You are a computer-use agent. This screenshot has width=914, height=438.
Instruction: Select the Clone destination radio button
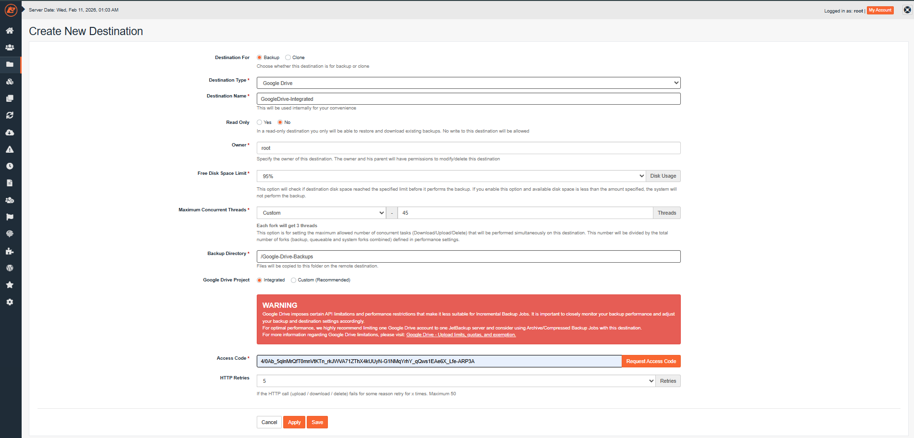pos(288,58)
